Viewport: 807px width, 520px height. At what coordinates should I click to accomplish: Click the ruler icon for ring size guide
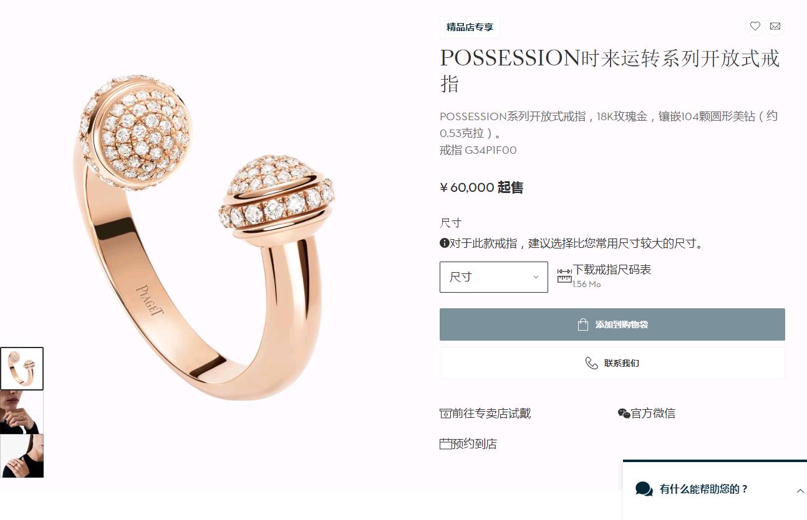coord(564,275)
